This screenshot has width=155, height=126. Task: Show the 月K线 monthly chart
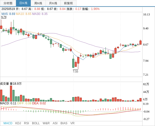(x=53, y=3)
